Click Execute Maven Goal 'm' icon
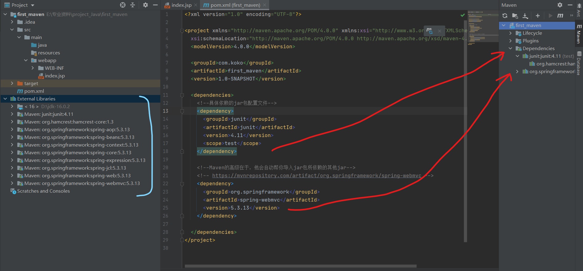This screenshot has width=583, height=271. tap(560, 16)
